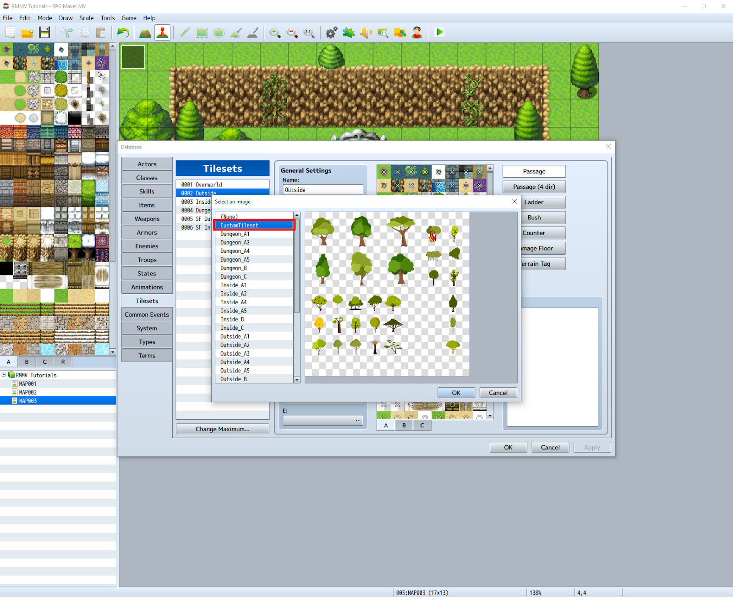Open the Character Generator icon
This screenshot has height=597, width=733.
(x=417, y=32)
